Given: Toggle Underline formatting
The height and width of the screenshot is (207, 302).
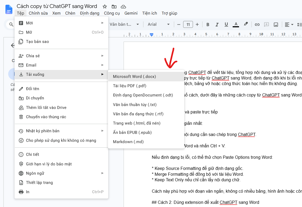Looking at the screenshot, I should pyautogui.click(x=226, y=24).
